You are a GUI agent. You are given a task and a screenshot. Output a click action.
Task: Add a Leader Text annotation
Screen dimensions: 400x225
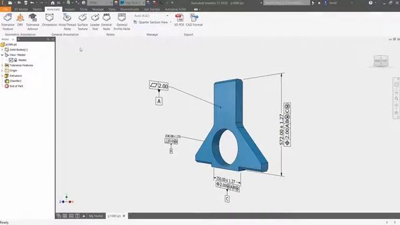pyautogui.click(x=95, y=22)
